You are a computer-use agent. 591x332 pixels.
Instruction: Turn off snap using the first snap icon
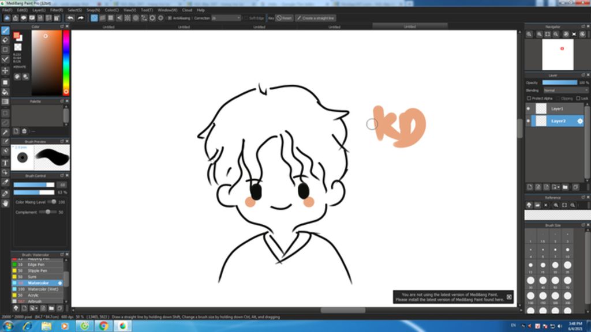pyautogui.click(x=94, y=18)
